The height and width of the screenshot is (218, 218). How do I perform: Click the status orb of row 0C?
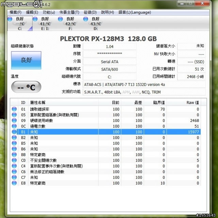[14, 126]
